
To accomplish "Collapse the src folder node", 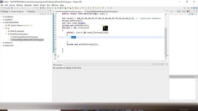I will [4, 28].
